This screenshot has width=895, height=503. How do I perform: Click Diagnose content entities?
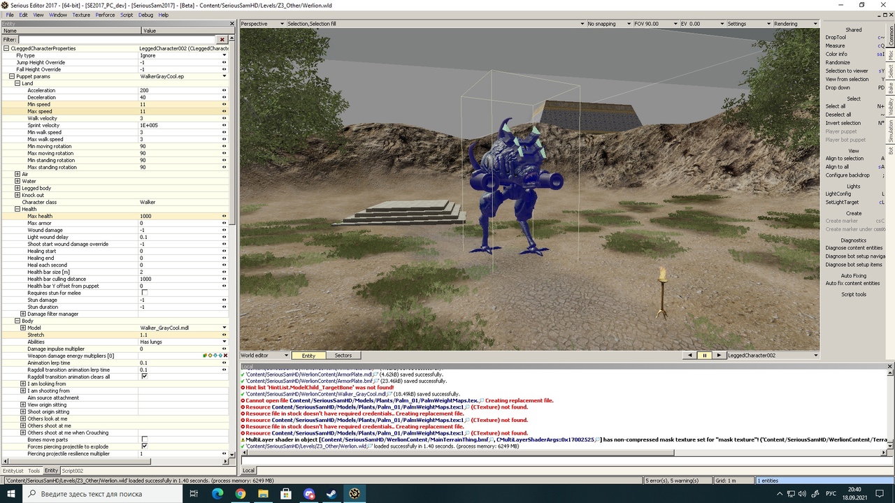coord(854,248)
